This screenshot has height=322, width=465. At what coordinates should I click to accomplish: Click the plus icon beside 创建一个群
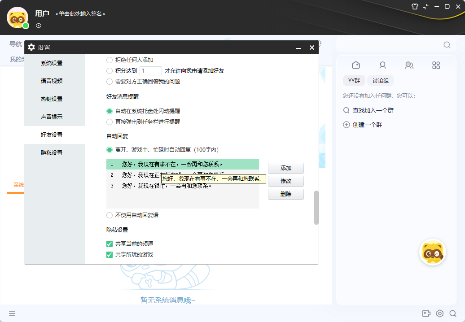tap(347, 125)
